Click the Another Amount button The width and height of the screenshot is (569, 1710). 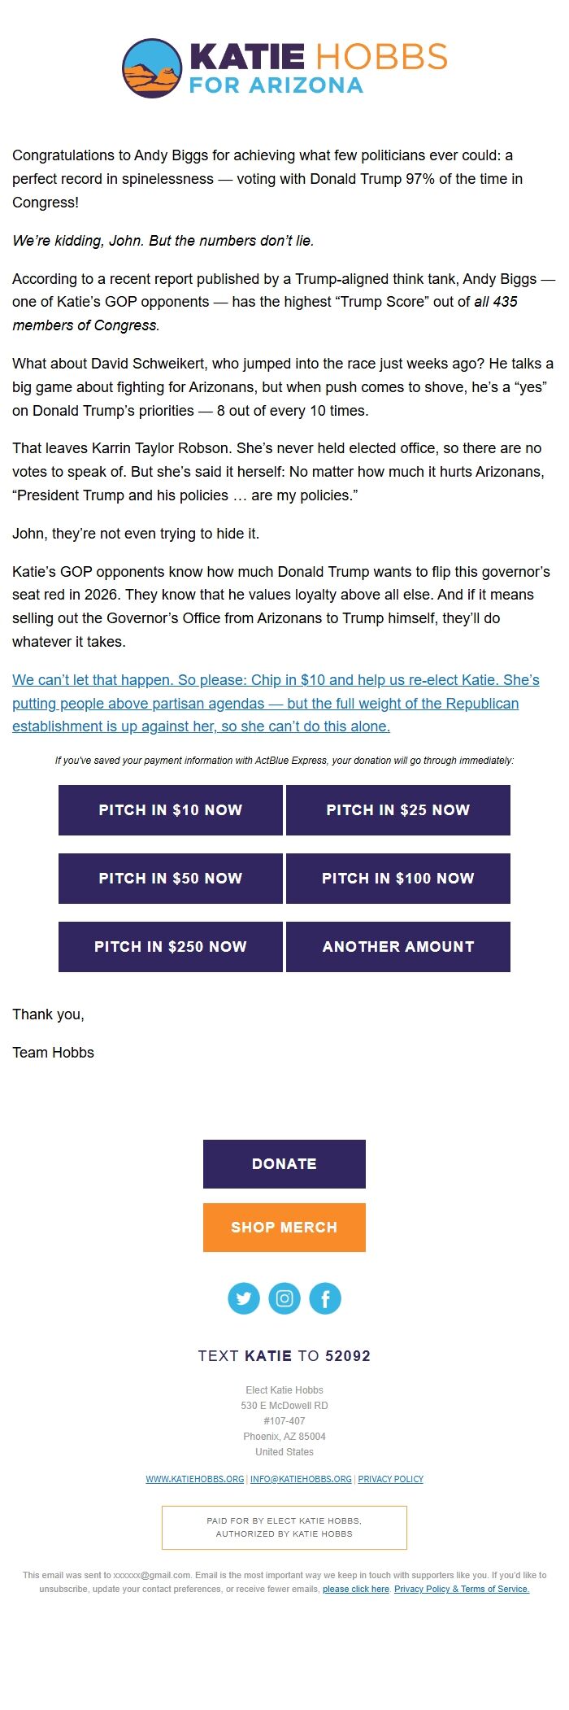click(x=398, y=947)
